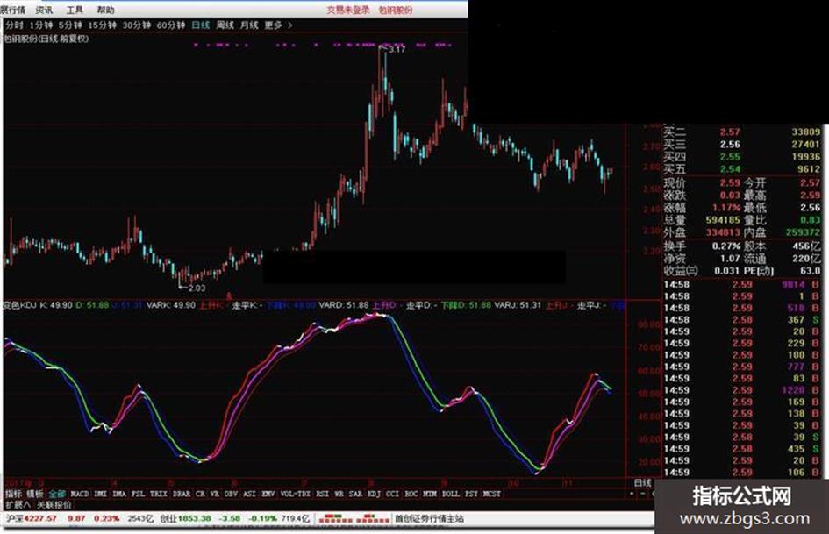The image size is (829, 534).
Task: Open the 关联报价 tab
Action: (54, 505)
